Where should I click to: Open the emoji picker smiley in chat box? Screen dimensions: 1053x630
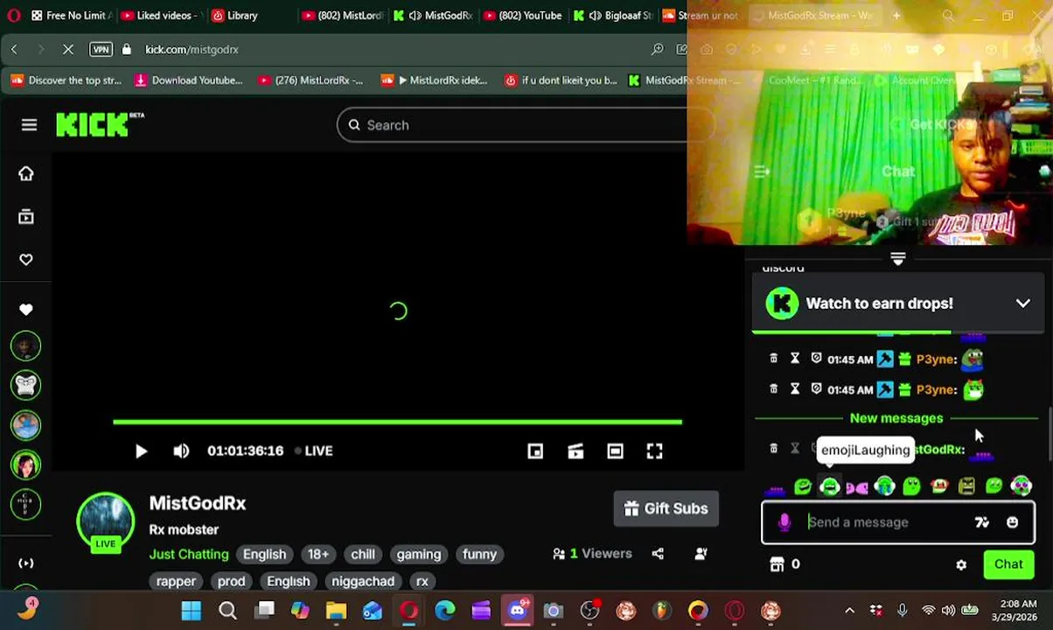tap(1012, 522)
